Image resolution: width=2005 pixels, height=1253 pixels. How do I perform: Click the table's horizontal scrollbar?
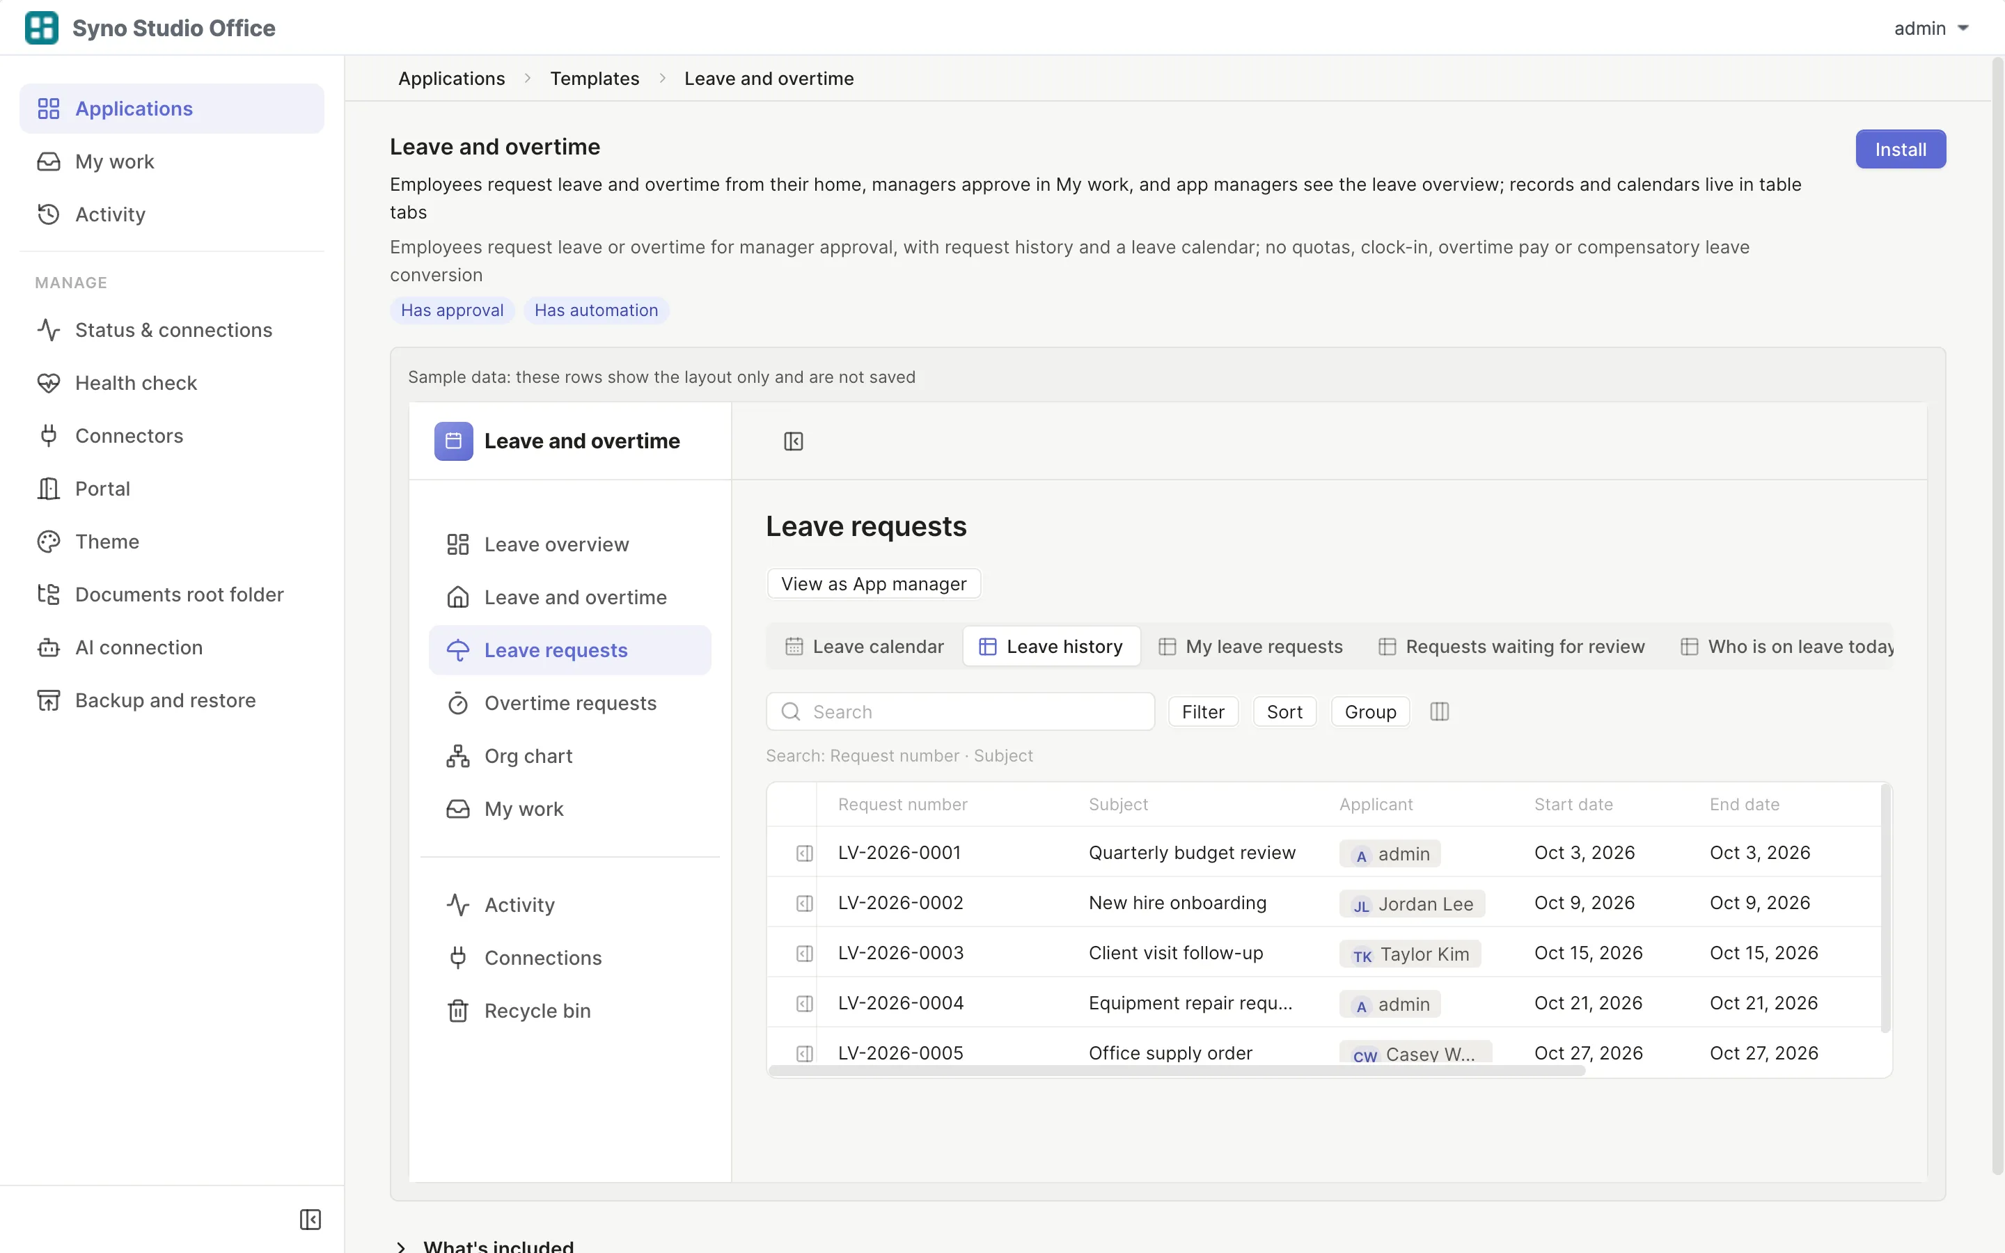pos(1177,1070)
